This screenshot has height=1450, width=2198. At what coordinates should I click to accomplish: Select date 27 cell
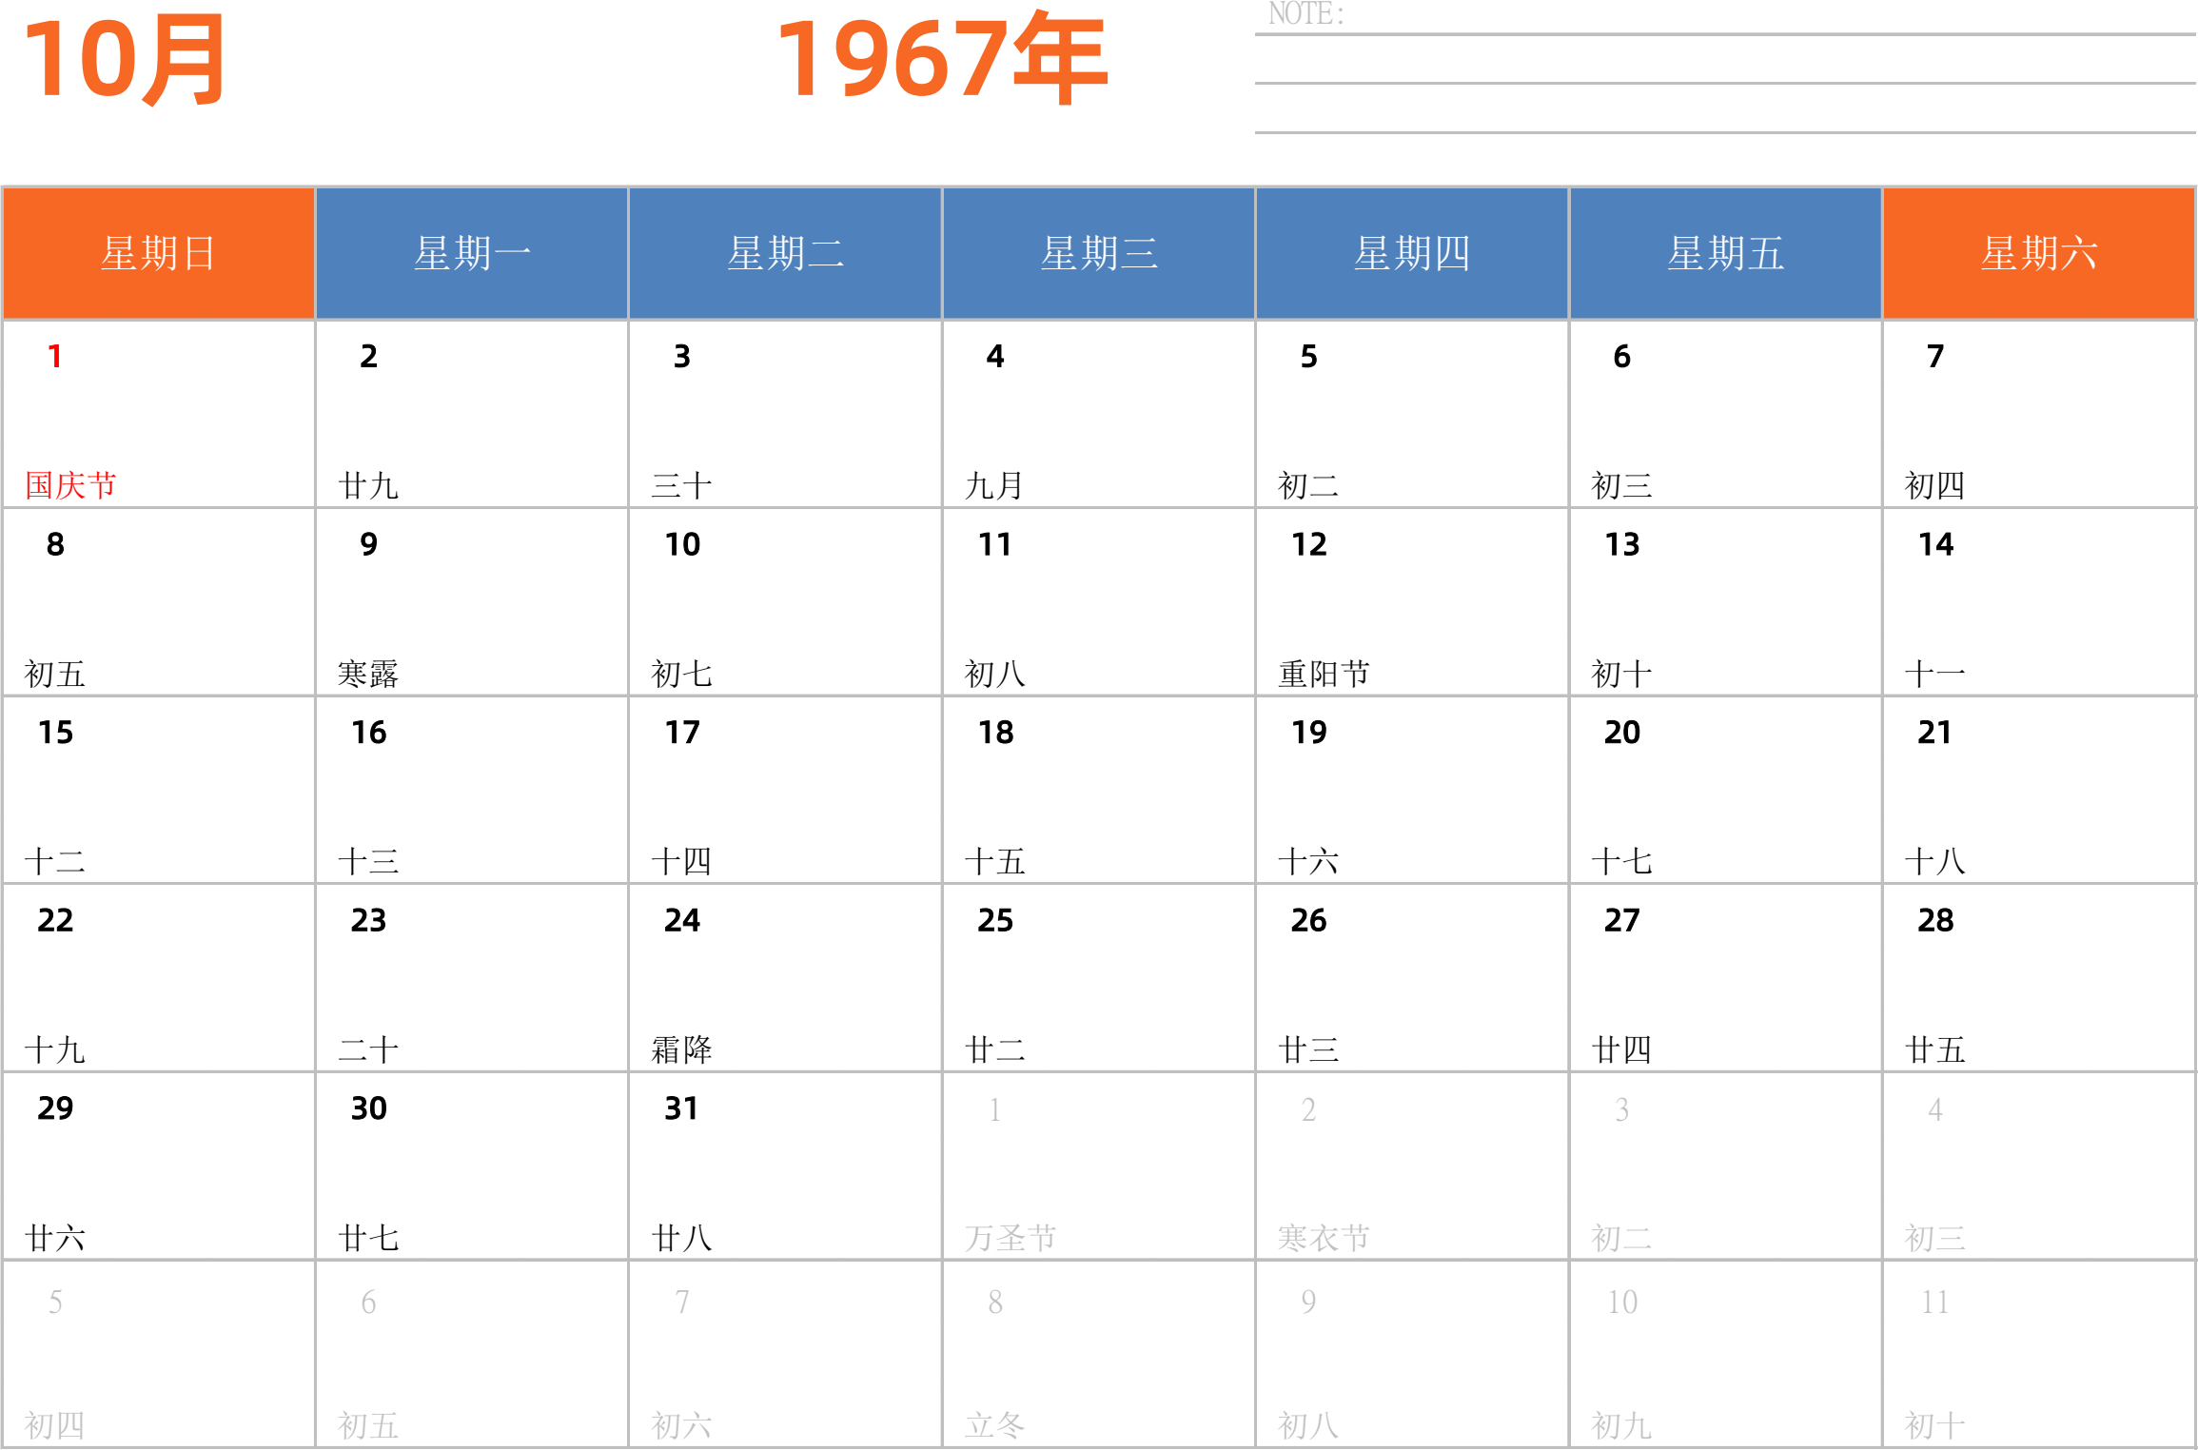click(1725, 977)
